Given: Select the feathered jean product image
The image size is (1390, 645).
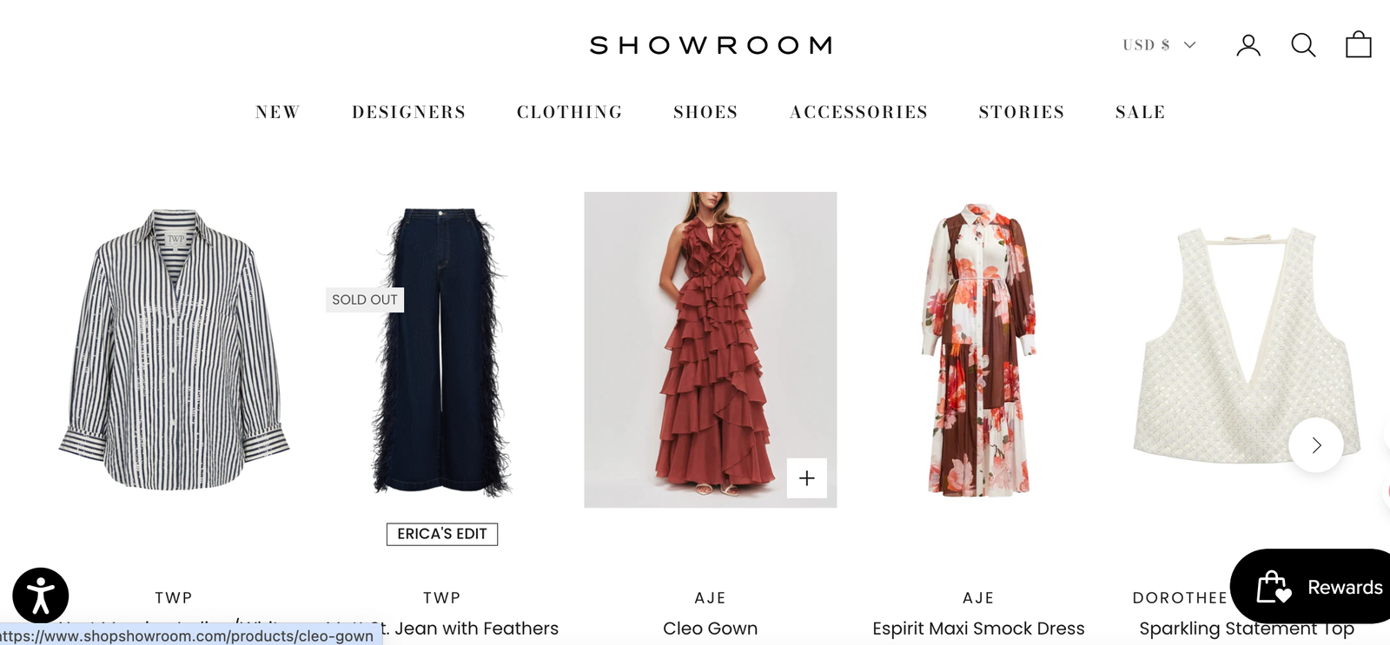Looking at the screenshot, I should point(442,351).
